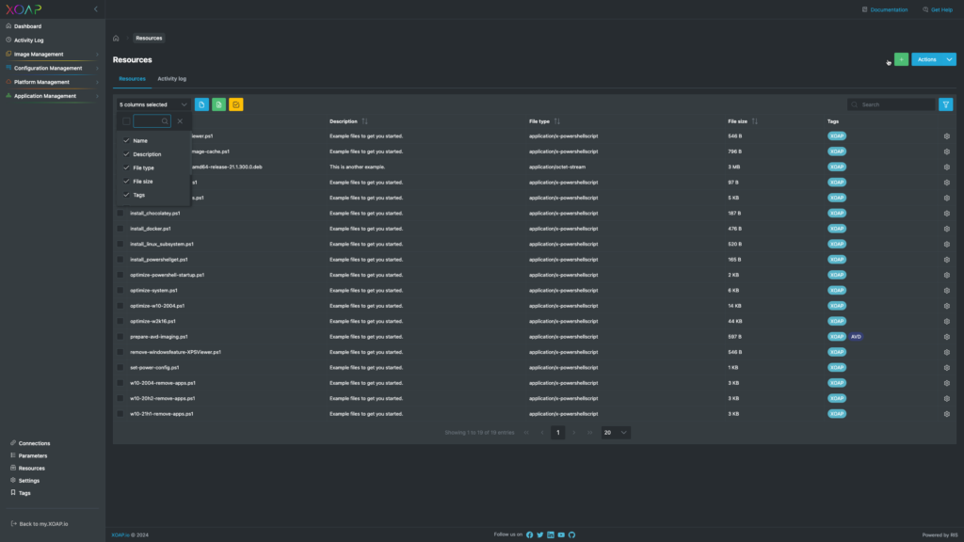The image size is (964, 542).
Task: Collapse the sidebar with the top arrow
Action: point(95,9)
